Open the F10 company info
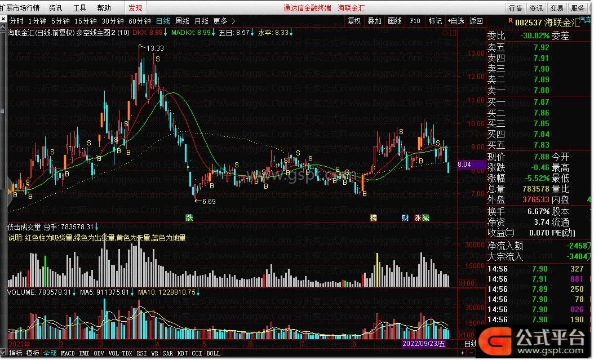 (415, 21)
